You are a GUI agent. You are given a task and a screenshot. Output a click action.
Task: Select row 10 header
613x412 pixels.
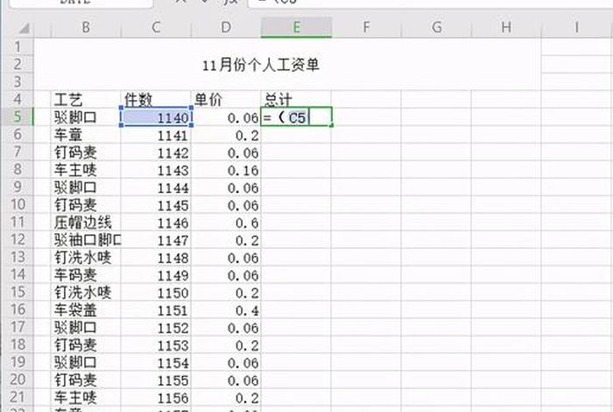[x=18, y=204]
